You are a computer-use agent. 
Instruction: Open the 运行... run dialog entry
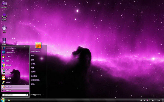click(33, 84)
